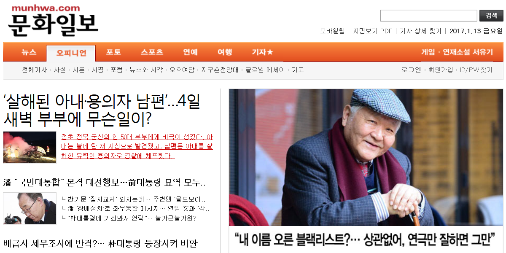Switch to the 포토 tab

[x=113, y=52]
